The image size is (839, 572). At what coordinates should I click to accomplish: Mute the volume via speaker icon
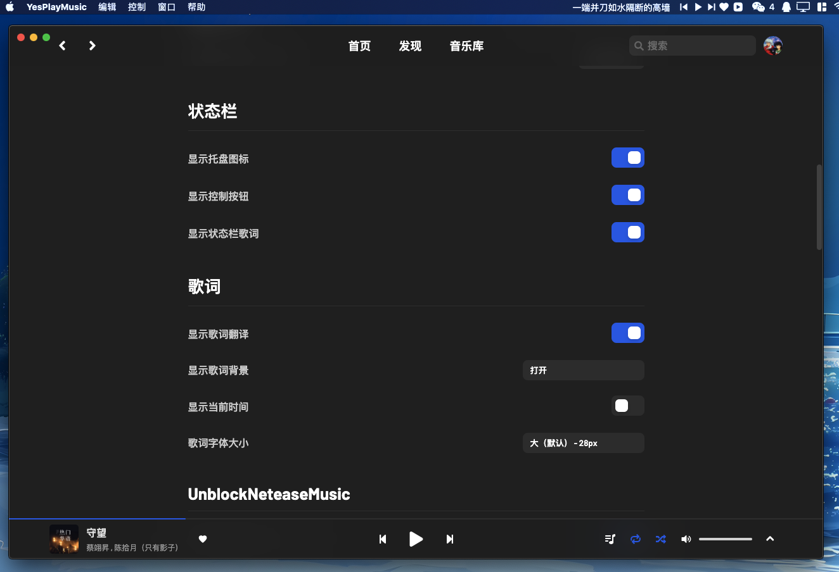point(686,539)
